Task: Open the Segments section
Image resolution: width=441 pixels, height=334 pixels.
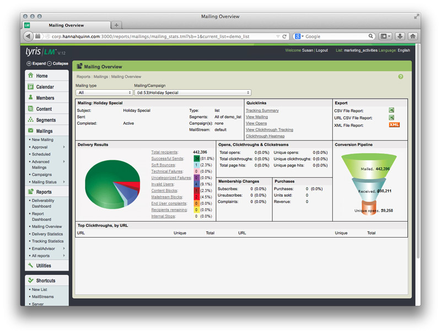Action: pyautogui.click(x=46, y=120)
